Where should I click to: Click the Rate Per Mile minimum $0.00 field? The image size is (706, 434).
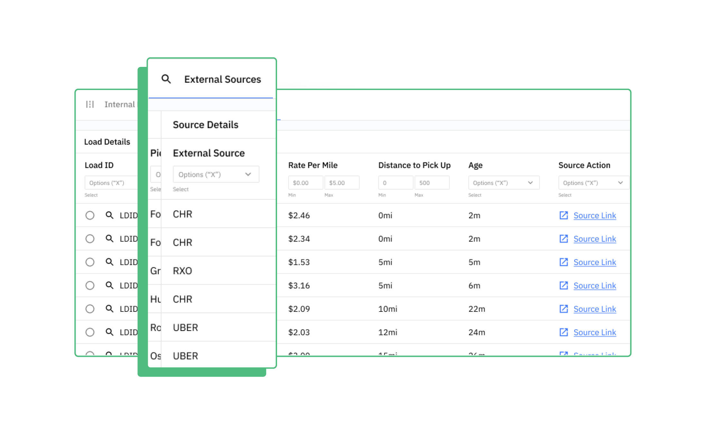[305, 183]
